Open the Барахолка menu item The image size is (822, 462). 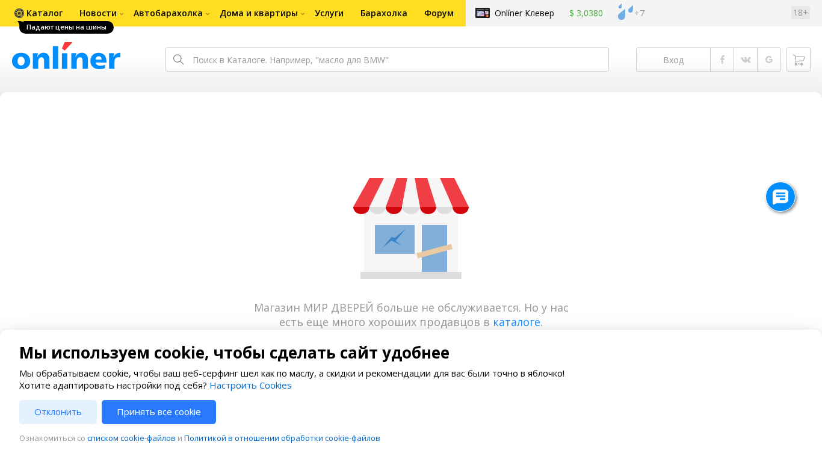[x=384, y=13]
